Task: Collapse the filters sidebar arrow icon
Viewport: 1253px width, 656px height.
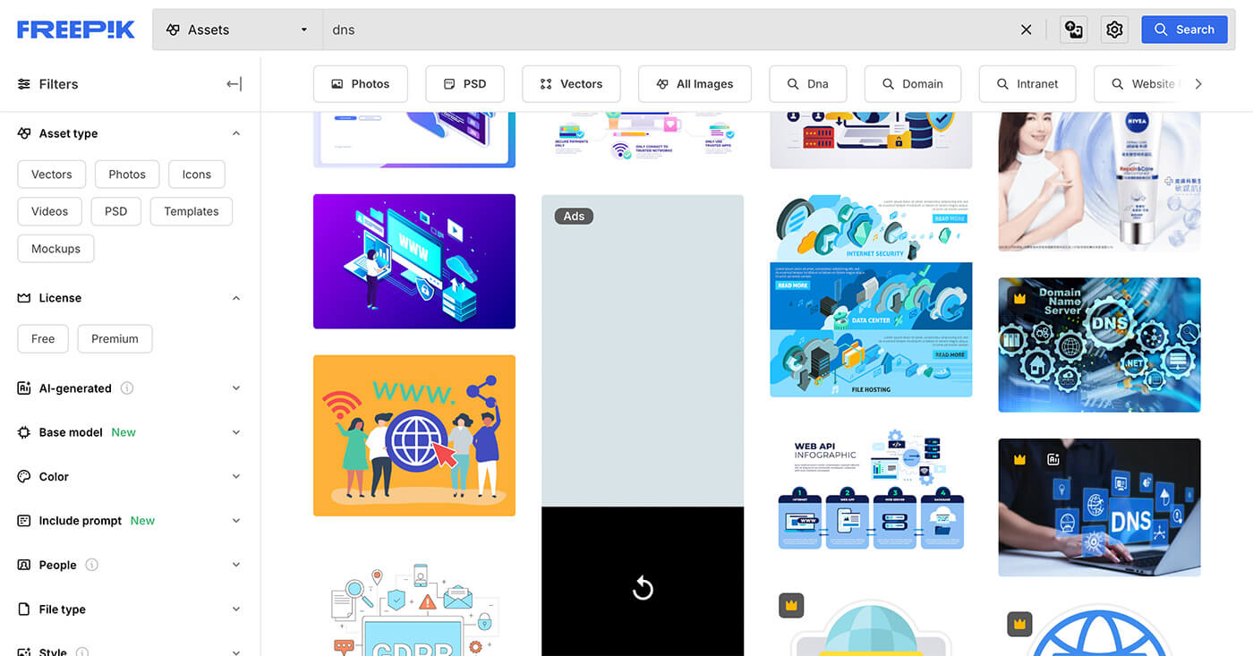Action: (x=234, y=84)
